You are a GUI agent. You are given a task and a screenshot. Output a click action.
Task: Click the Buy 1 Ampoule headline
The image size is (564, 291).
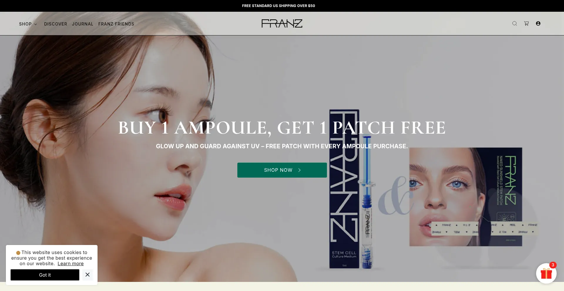282,128
